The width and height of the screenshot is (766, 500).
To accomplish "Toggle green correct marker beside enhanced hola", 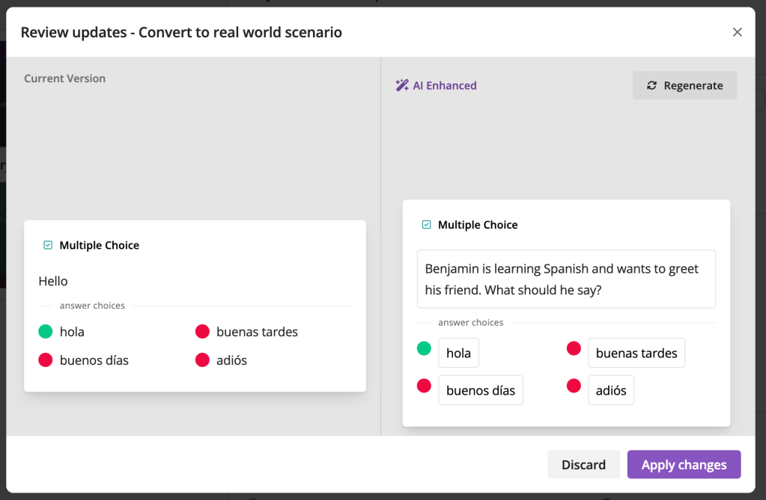I will pos(425,348).
